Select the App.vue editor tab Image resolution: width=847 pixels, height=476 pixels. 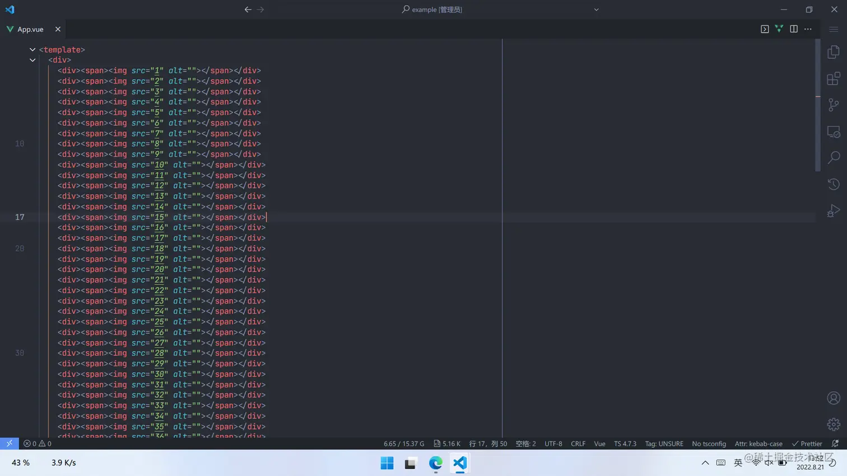pos(33,29)
